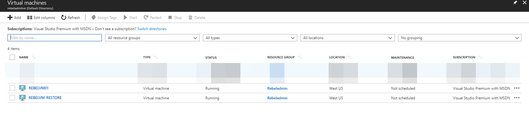This screenshot has height=122, width=529.
Task: Expand the All resource groups dropdown
Action: [152, 38]
